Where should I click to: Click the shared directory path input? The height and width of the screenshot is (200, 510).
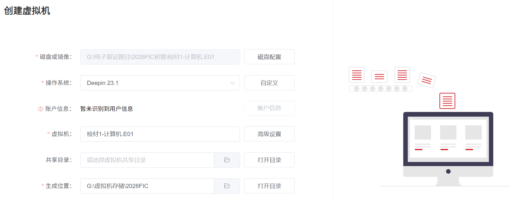147,160
